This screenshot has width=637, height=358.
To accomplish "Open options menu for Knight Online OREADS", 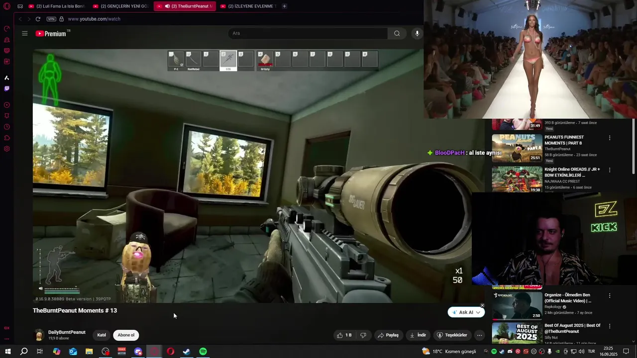I will [610, 170].
